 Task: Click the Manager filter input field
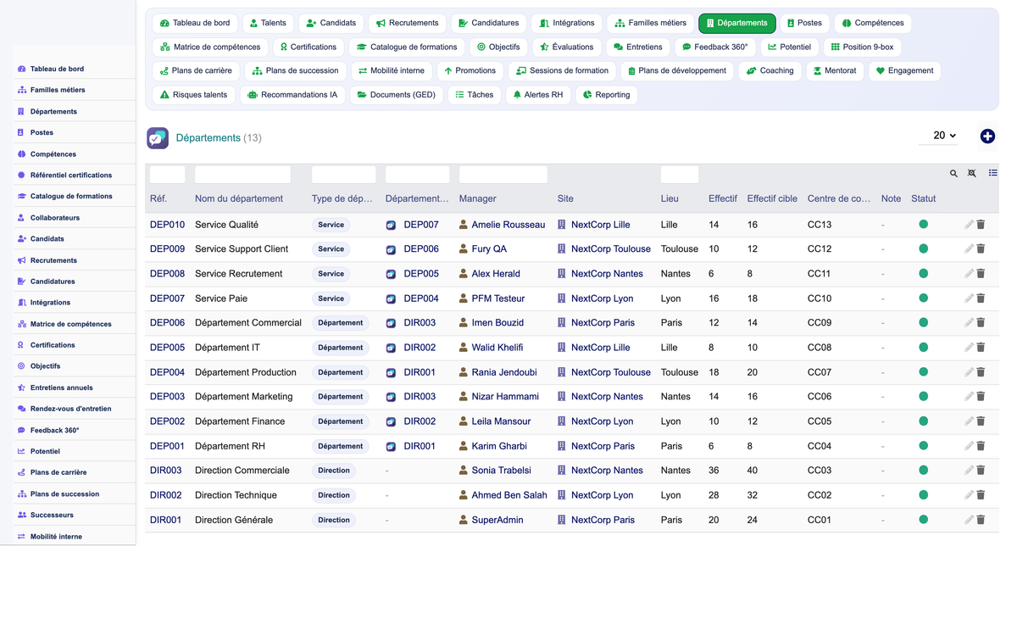pos(503,175)
